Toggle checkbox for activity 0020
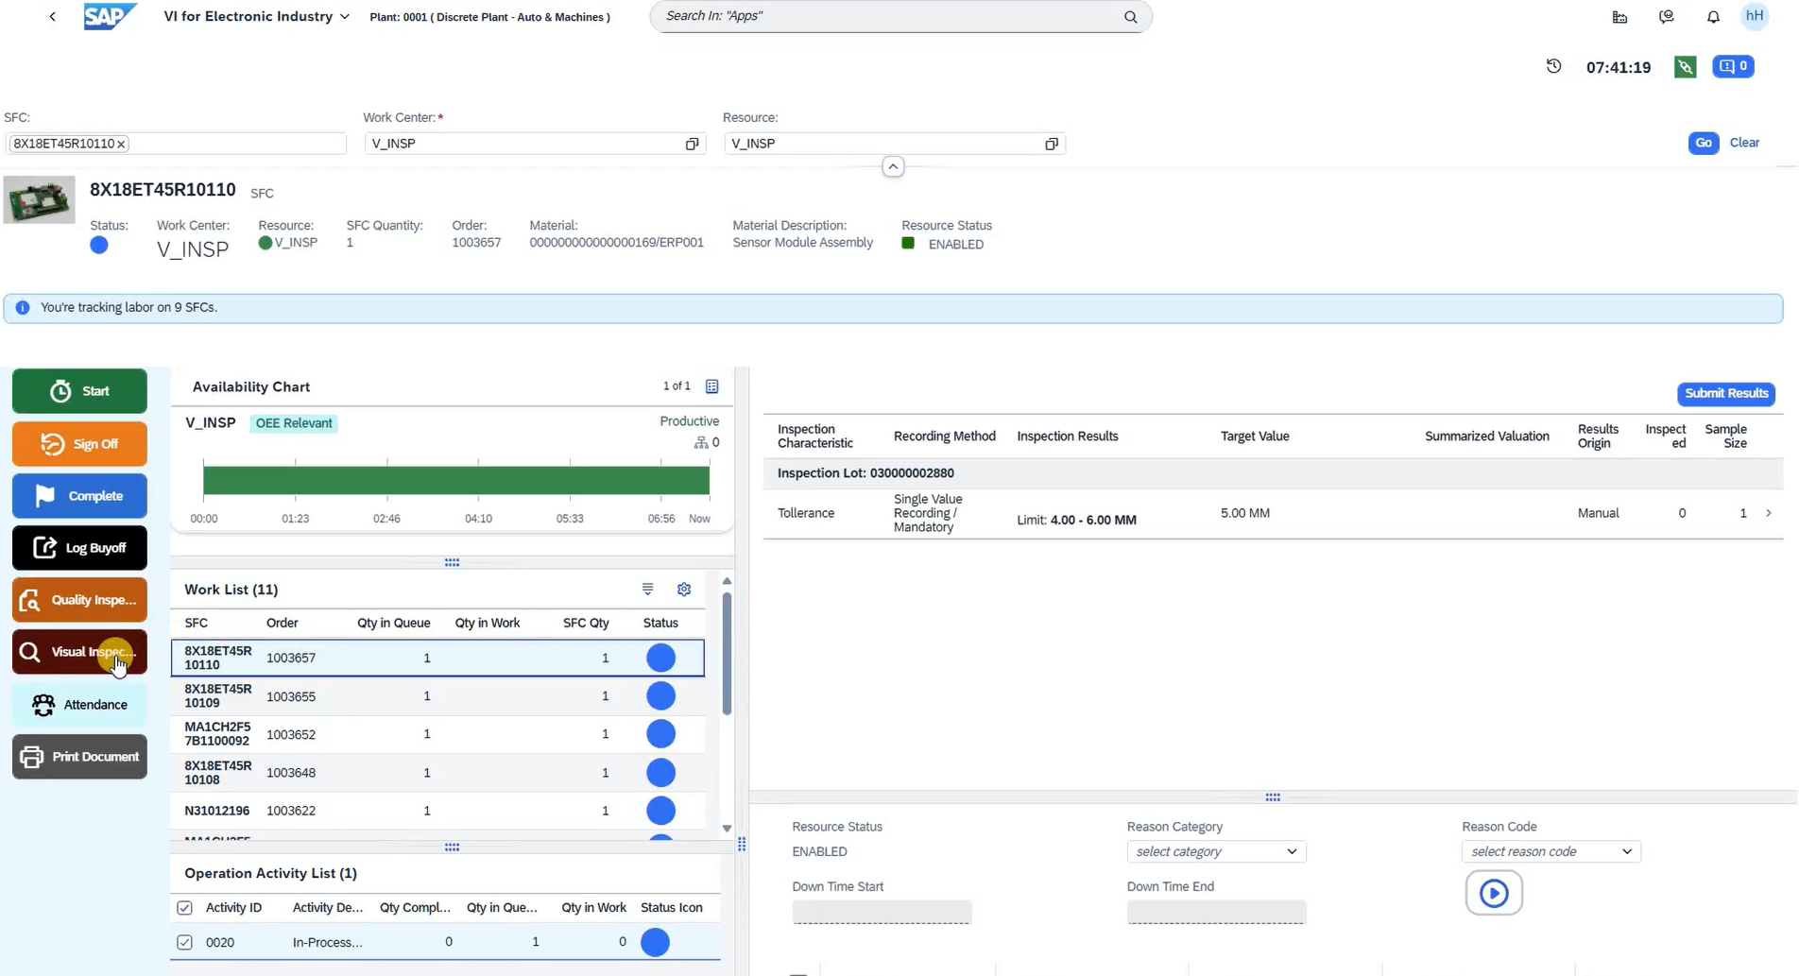1799x976 pixels. coord(185,942)
